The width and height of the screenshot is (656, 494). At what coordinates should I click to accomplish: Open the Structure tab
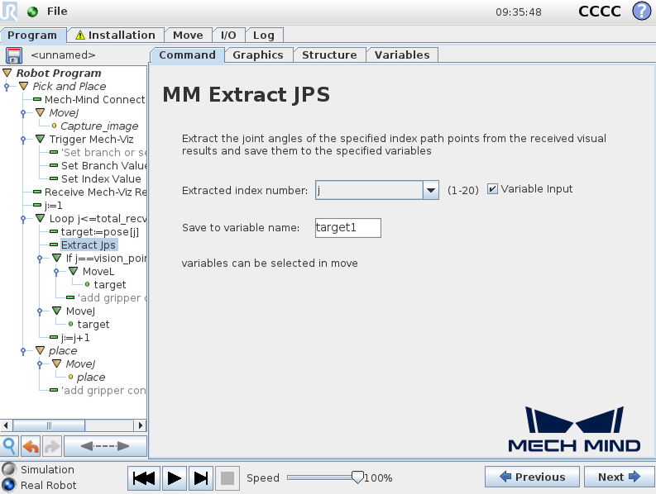329,55
